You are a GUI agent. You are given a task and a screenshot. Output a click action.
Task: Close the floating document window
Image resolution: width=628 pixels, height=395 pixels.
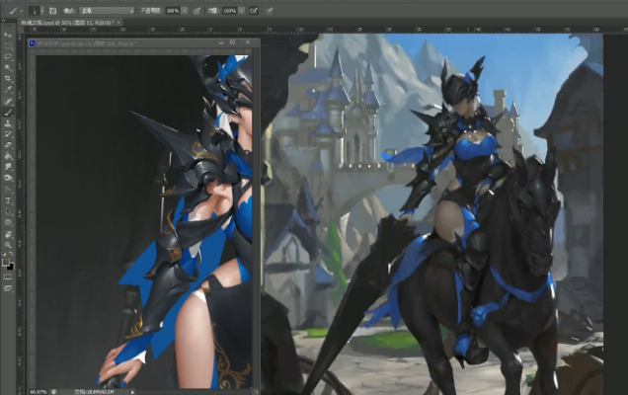(248, 42)
